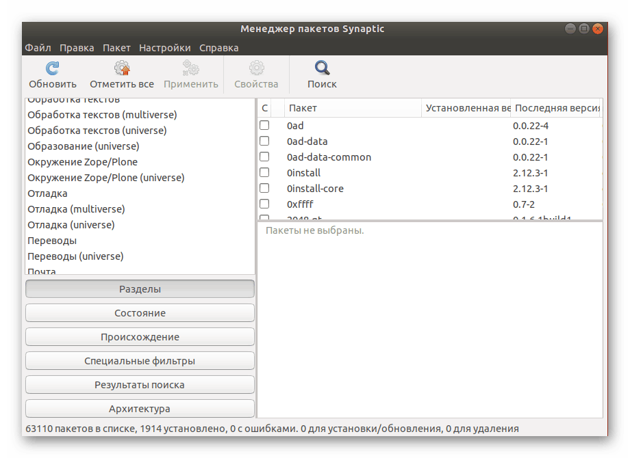Click the Происхождение filter button
The height and width of the screenshot is (458, 630).
pyautogui.click(x=140, y=337)
